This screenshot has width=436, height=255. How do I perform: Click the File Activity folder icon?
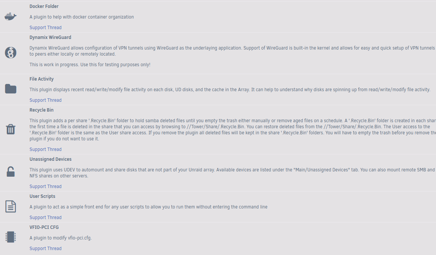(11, 89)
